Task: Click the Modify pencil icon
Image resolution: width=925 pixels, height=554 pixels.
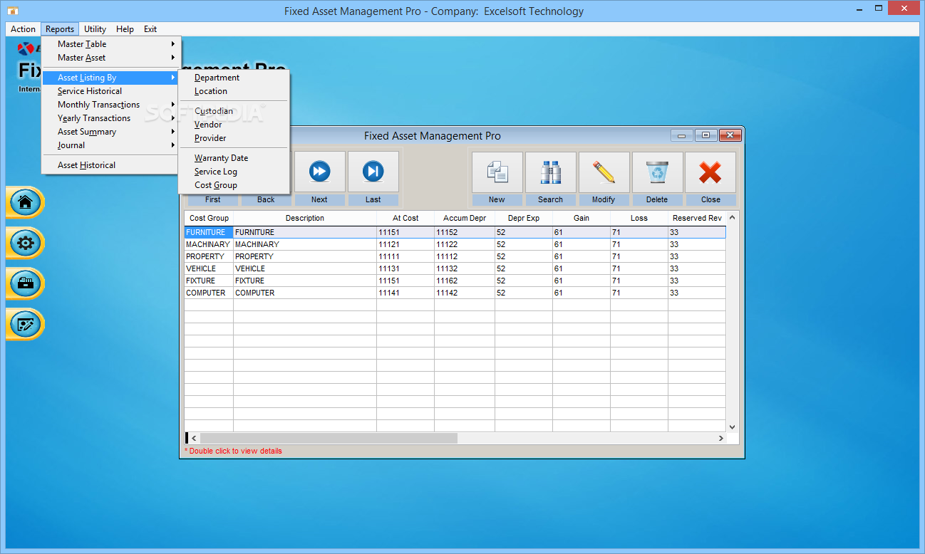Action: [x=604, y=172]
